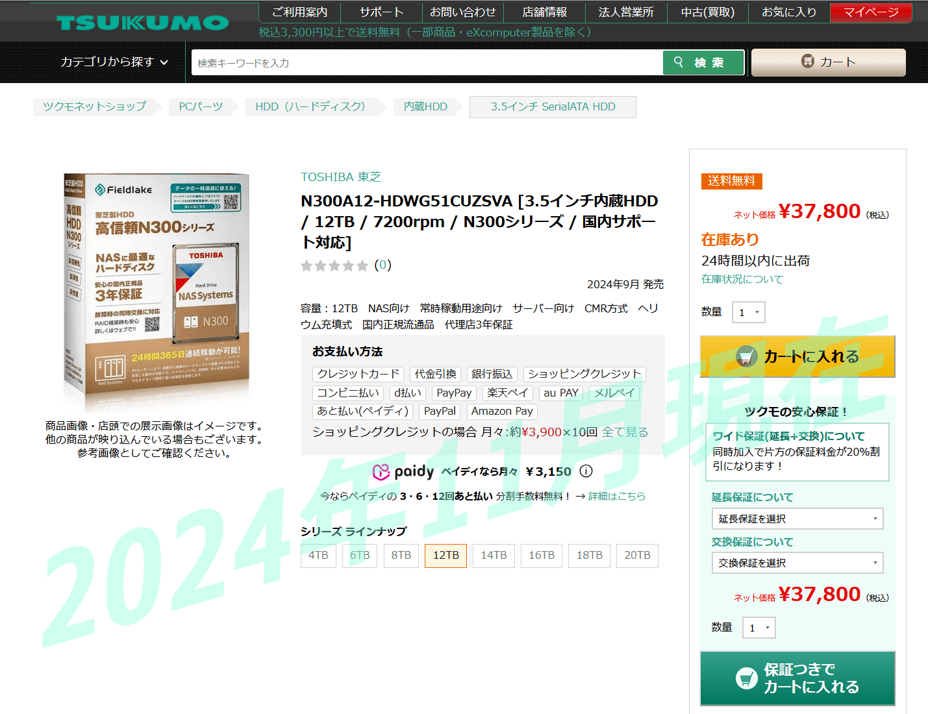
Task: Select 8TB lineup option
Action: [x=401, y=556]
